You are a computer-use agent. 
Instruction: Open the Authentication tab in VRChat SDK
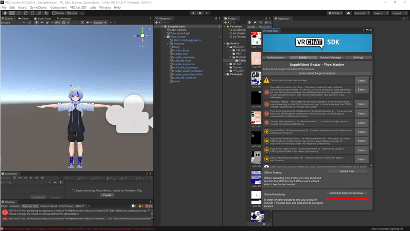[x=276, y=57]
